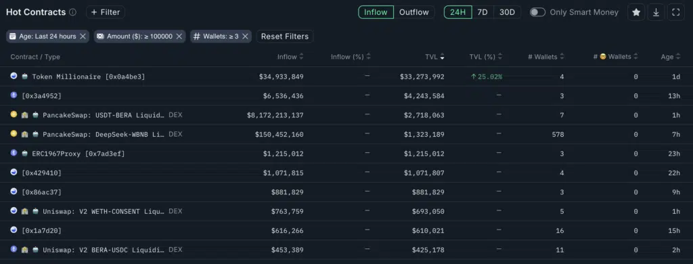The width and height of the screenshot is (693, 264).
Task: Switch view to Outflow
Action: point(413,12)
